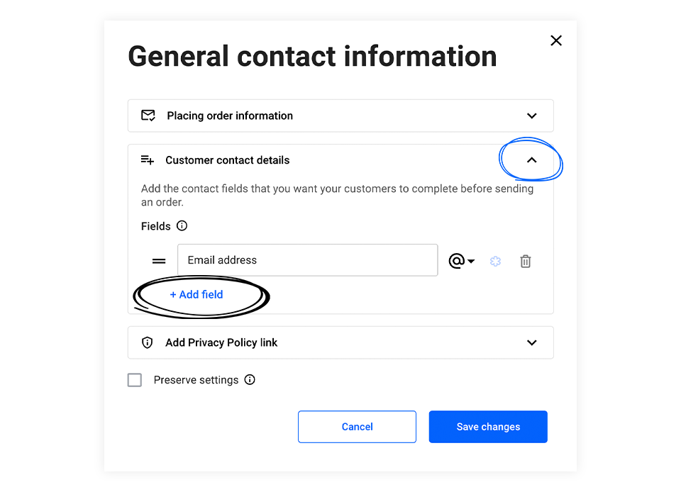
Task: Expand the Placing order information section
Action: point(531,116)
